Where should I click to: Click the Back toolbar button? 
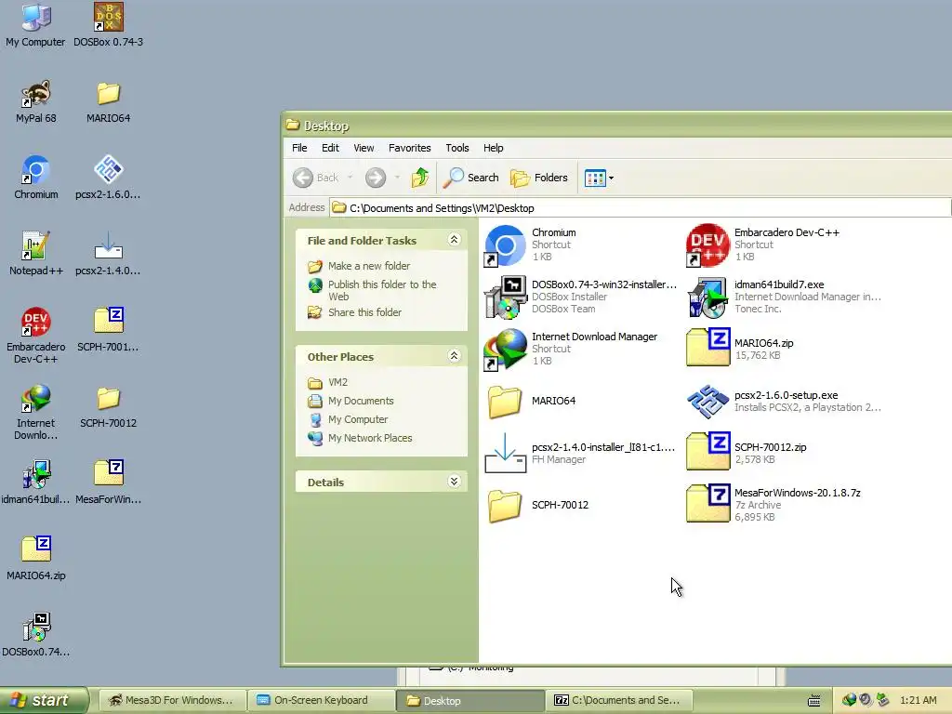click(316, 178)
